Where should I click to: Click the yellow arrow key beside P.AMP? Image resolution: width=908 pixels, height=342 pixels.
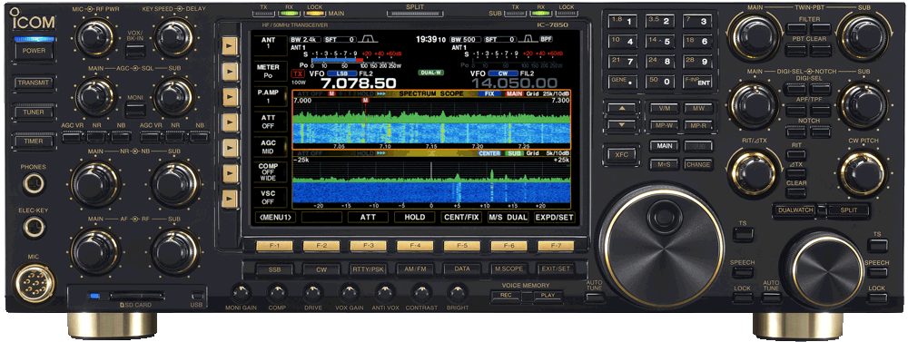pyautogui.click(x=230, y=97)
